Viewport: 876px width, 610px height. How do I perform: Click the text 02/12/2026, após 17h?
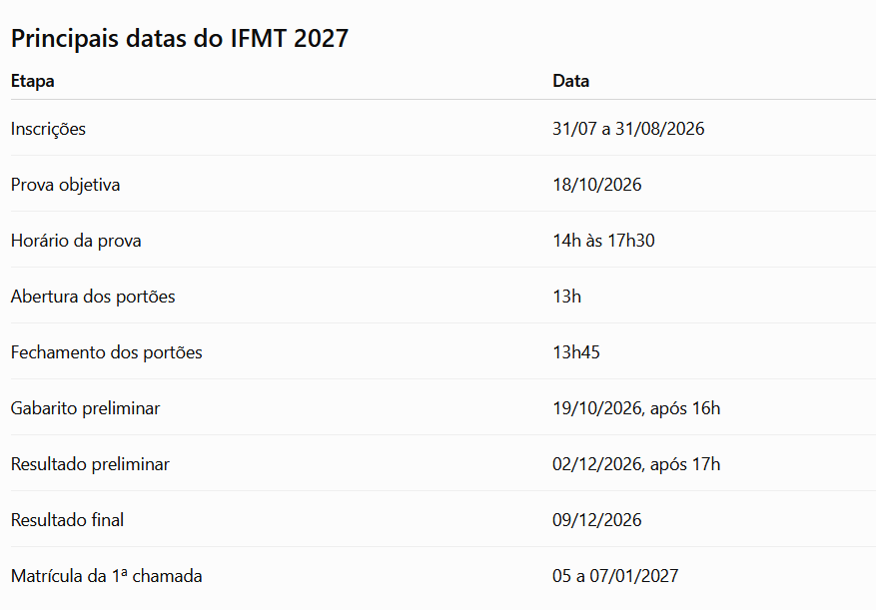636,464
